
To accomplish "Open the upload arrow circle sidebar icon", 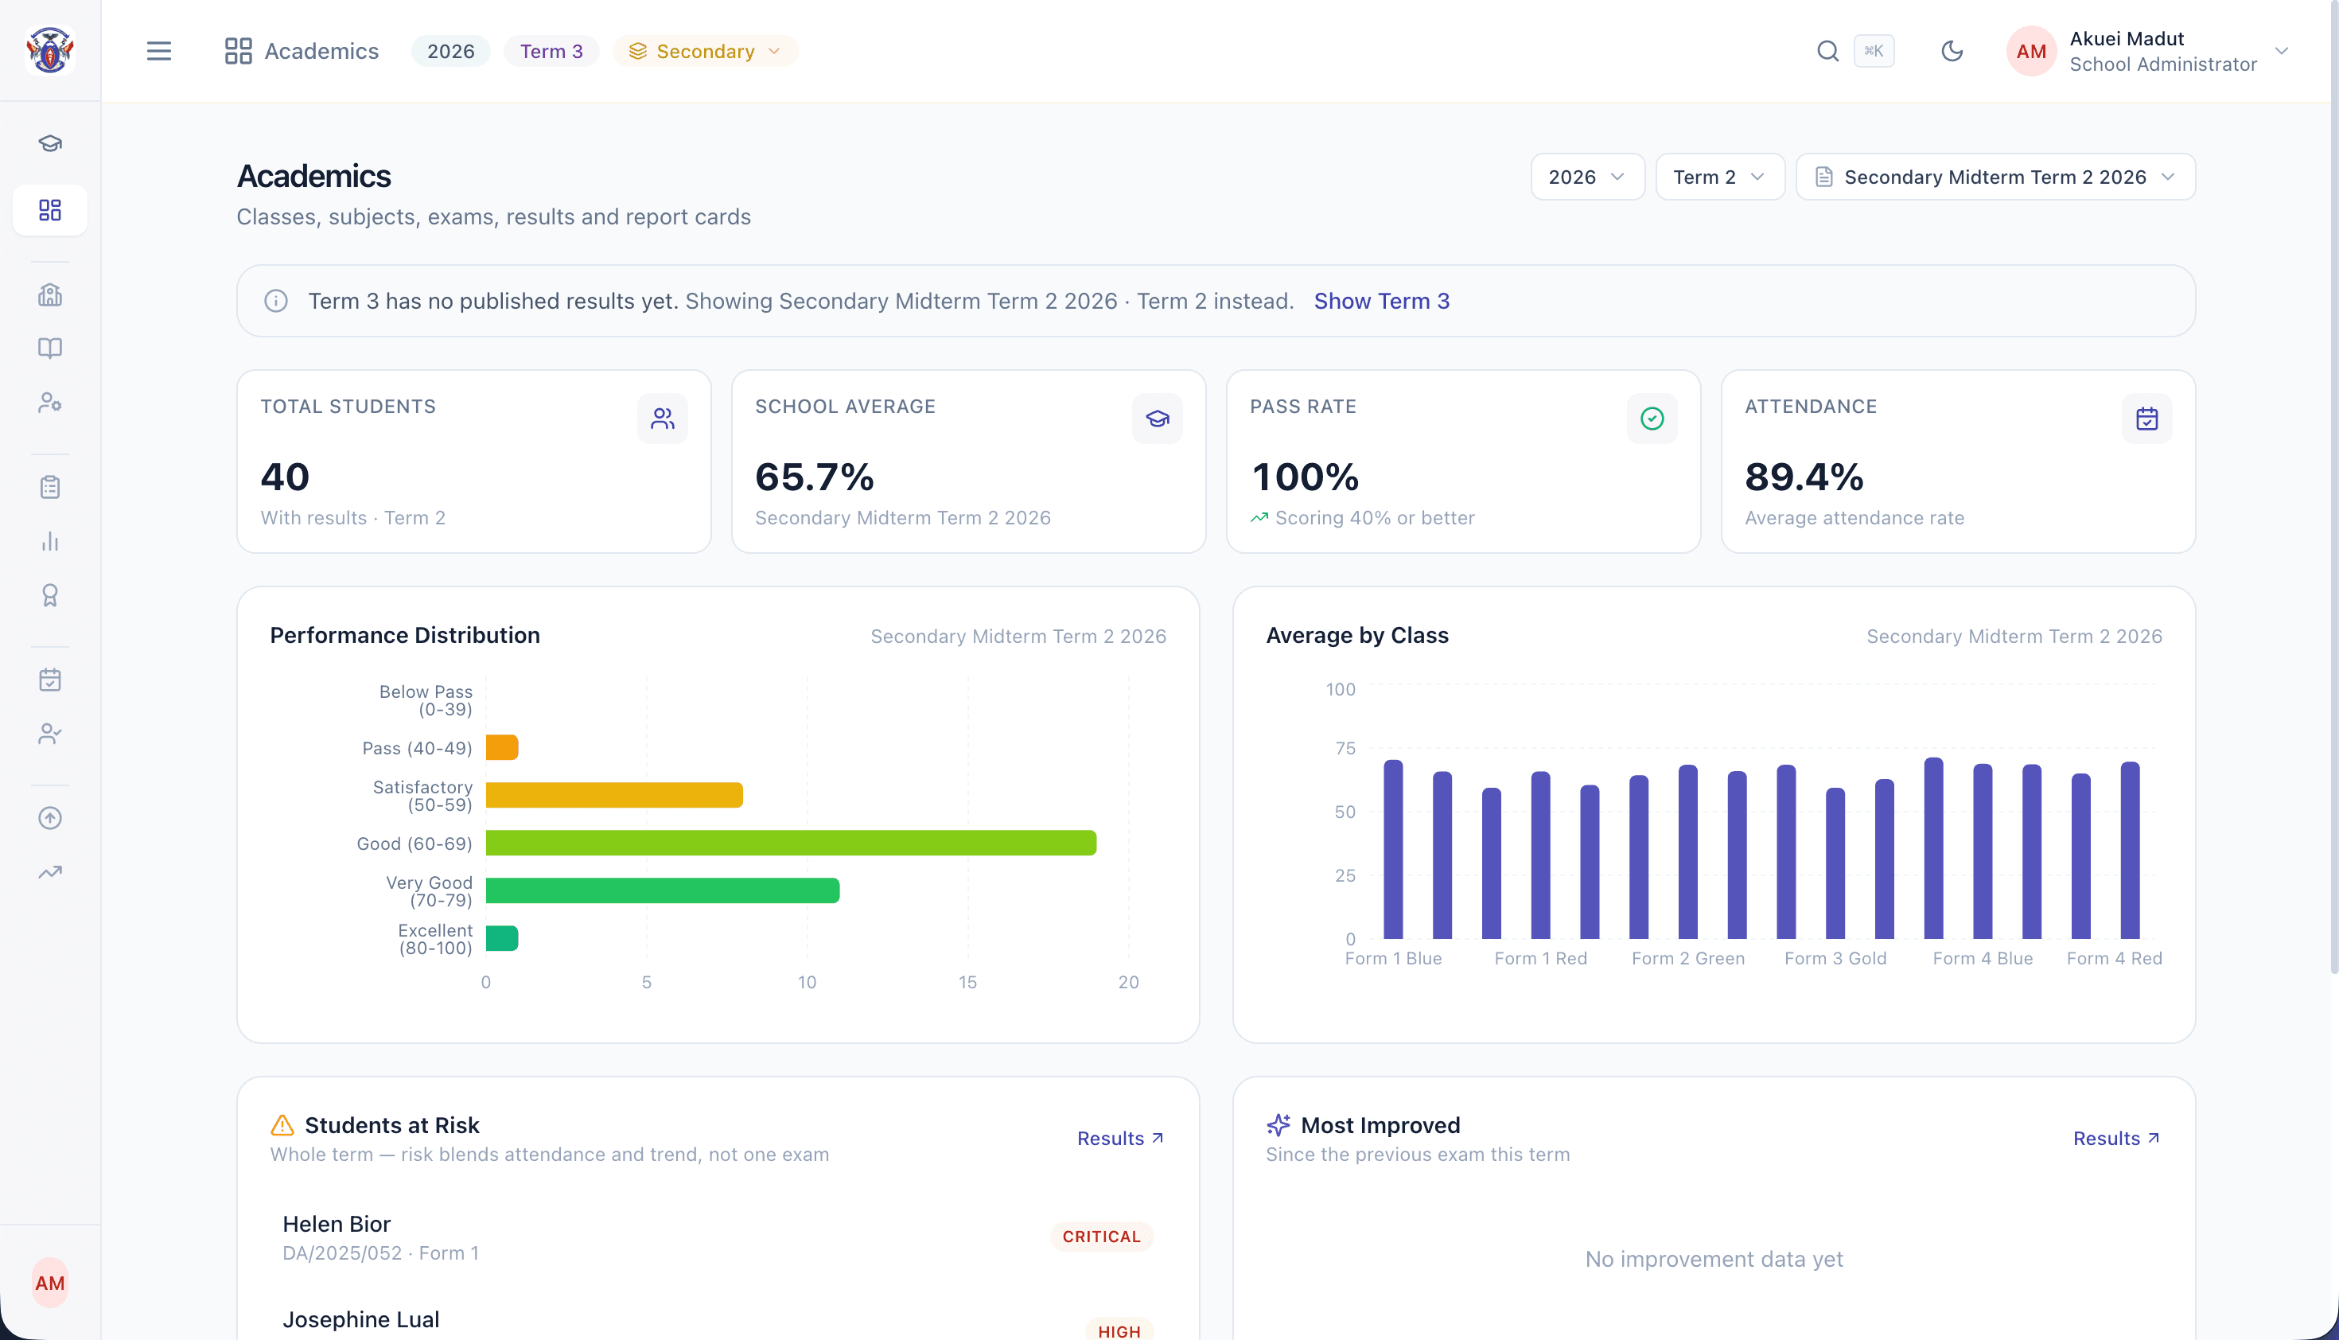I will pos(49,818).
